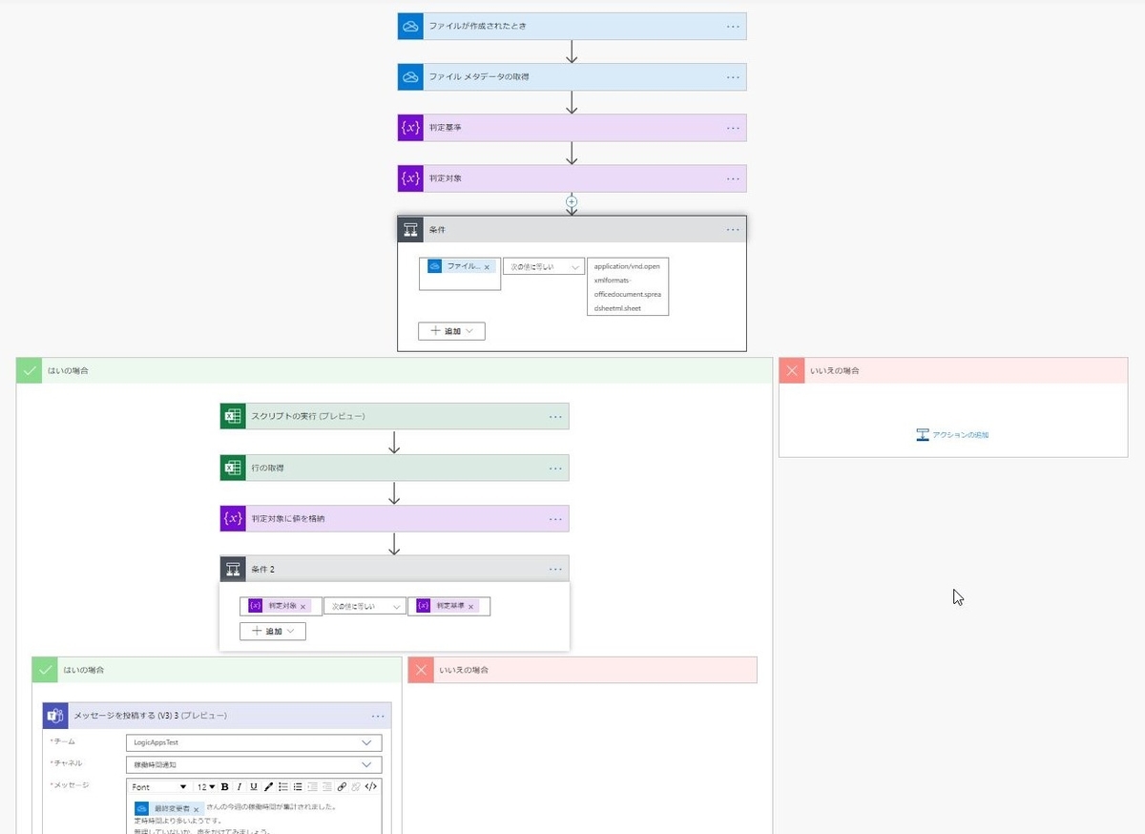Decrease indent in message editor
This screenshot has width=1145, height=834.
(x=312, y=787)
